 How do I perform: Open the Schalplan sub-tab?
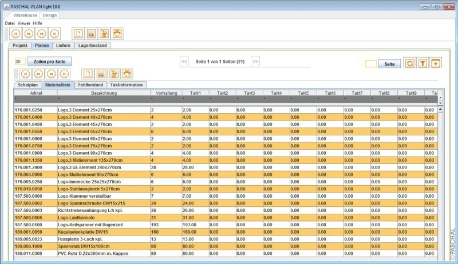pos(27,85)
